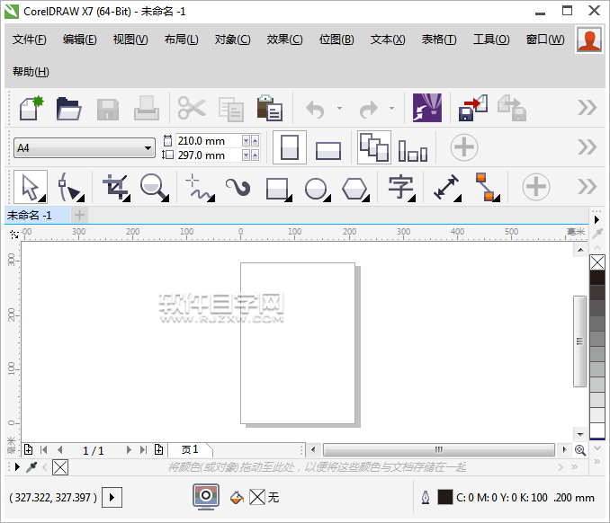Add page before current page
Image resolution: width=610 pixels, height=523 pixels.
29,449
